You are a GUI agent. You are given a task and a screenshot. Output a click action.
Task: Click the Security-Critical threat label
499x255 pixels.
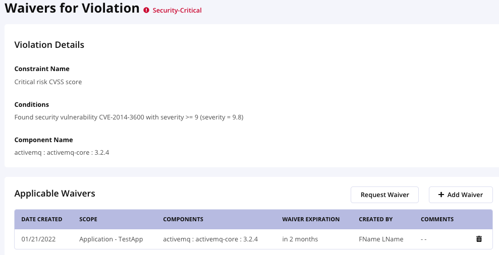177,10
